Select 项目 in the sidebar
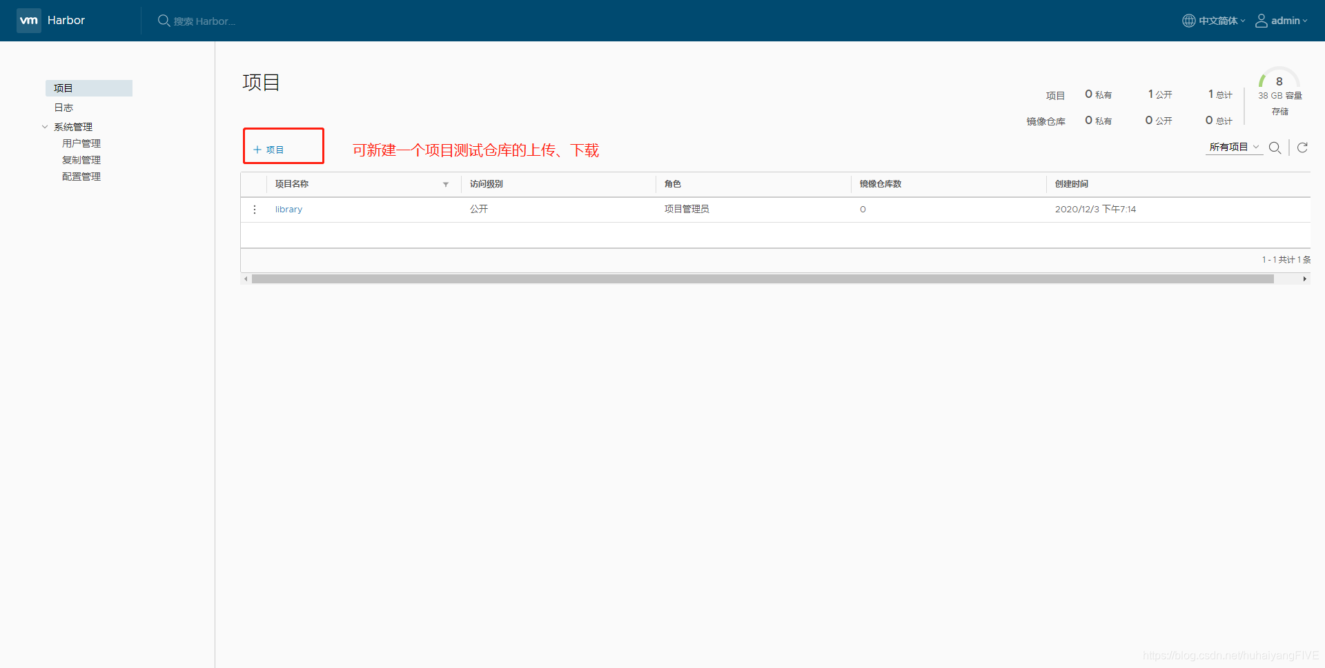Screen dimensions: 1325x668 [89, 88]
